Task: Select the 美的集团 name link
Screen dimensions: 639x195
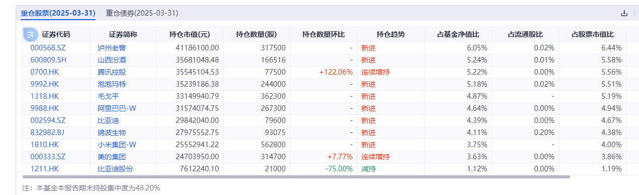Action: [112, 157]
